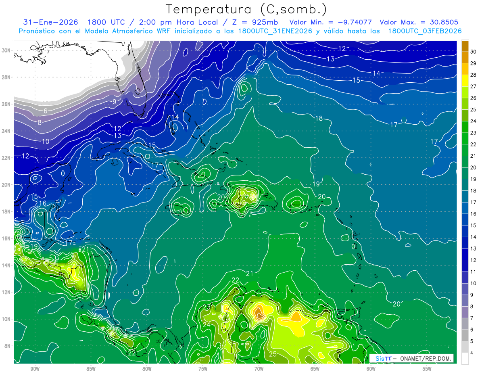Click the map contour label "24"
This screenshot has height=374, width=484.
(x=207, y=325)
